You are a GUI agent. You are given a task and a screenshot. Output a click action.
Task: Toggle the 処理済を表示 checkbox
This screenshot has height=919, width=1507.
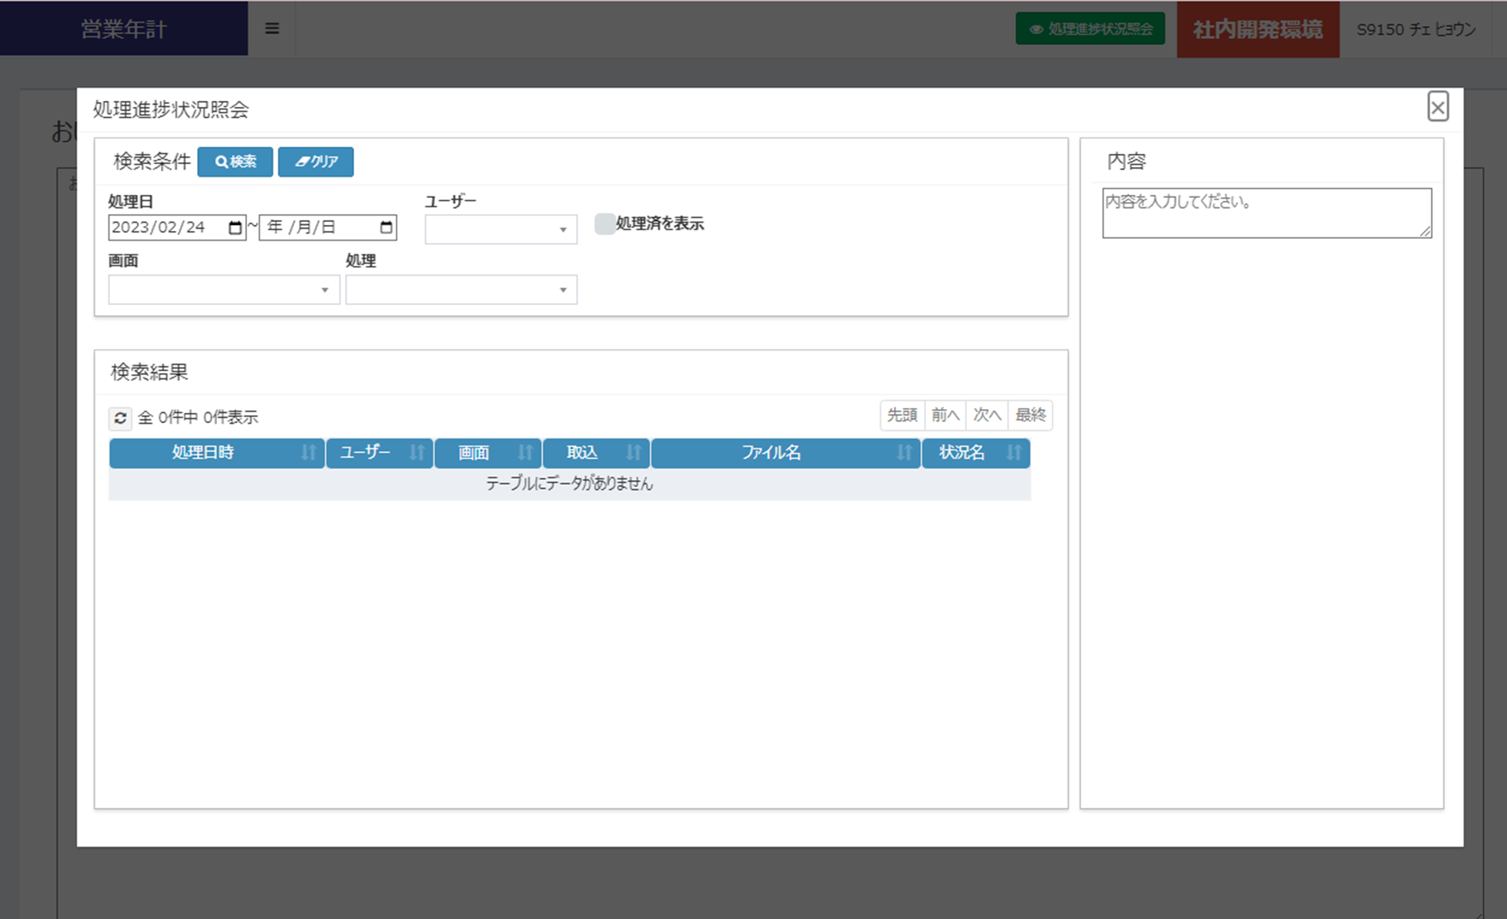point(604,224)
